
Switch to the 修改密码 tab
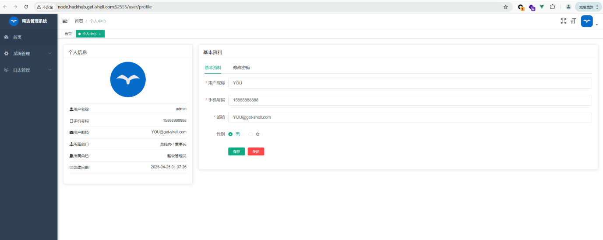(241, 68)
